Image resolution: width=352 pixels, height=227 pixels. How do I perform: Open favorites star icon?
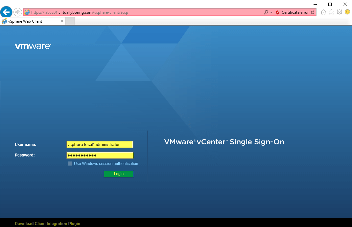point(331,12)
